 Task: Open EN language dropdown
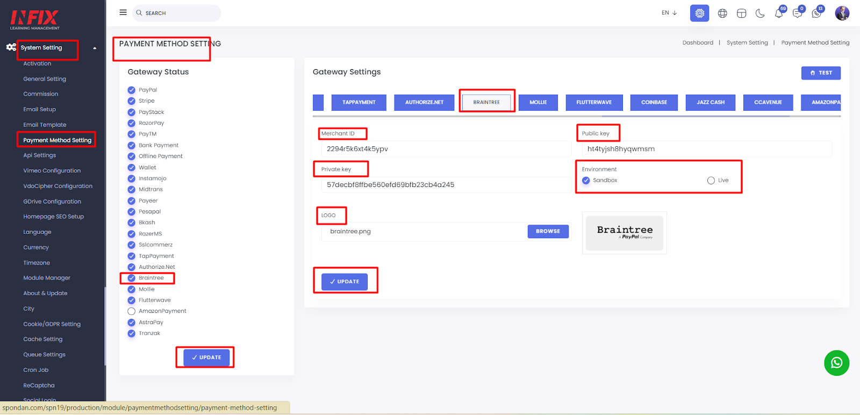pyautogui.click(x=669, y=13)
